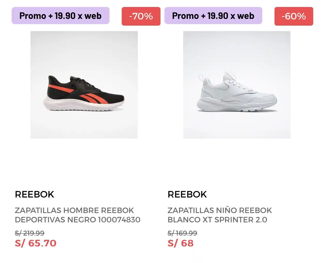Viewport: 321px width, 263px height.
Task: Click the crossed-out price S/ 169.99
Action: tap(182, 233)
